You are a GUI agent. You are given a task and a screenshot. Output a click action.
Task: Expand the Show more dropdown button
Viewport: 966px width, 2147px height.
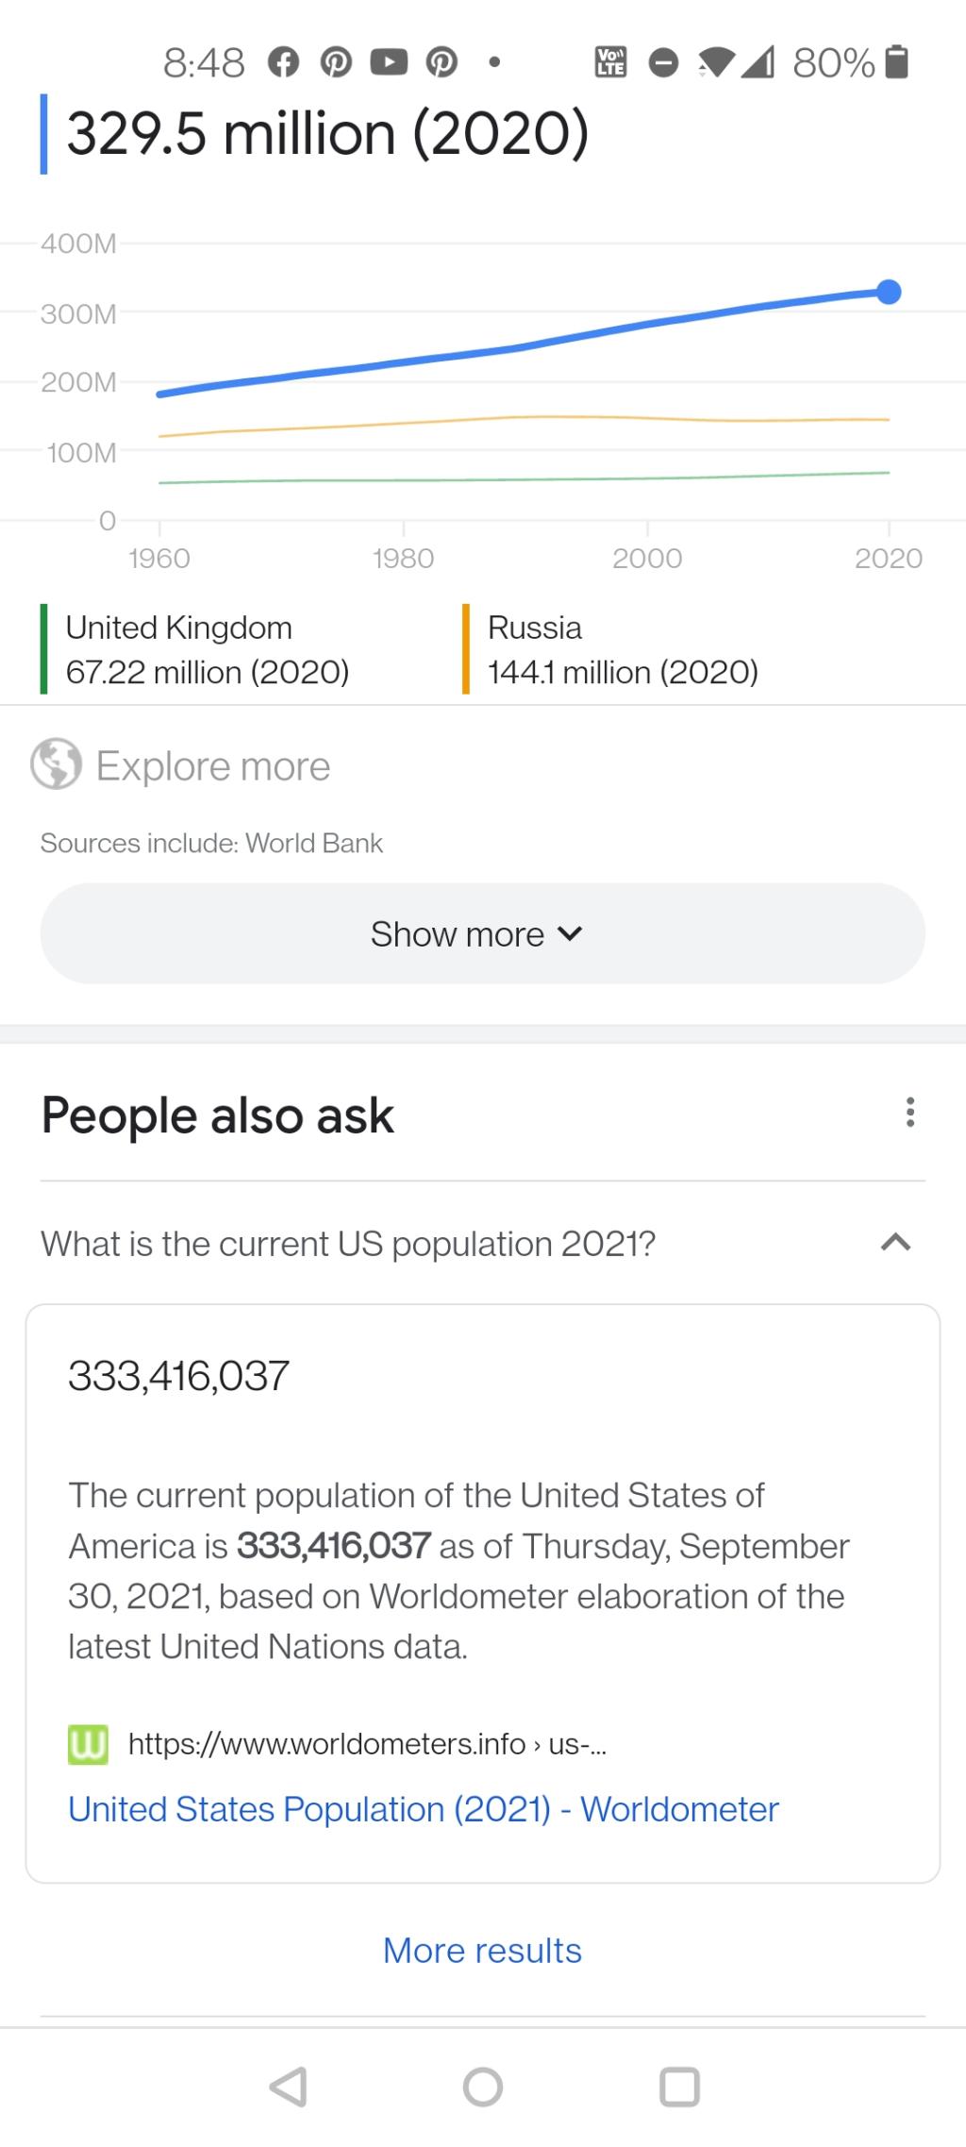(x=482, y=933)
